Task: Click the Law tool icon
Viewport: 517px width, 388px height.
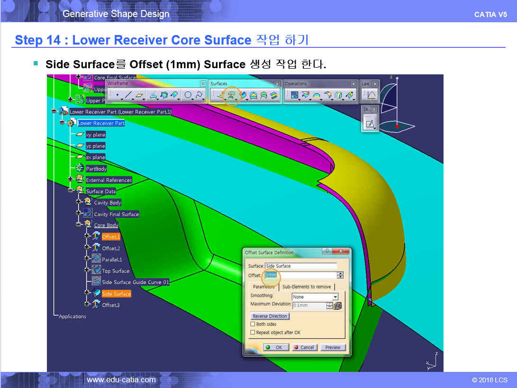Action: point(371,96)
